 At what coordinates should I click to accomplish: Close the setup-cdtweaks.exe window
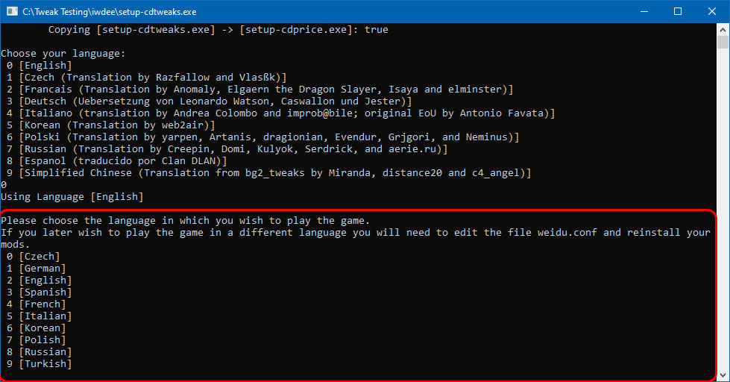coord(712,11)
